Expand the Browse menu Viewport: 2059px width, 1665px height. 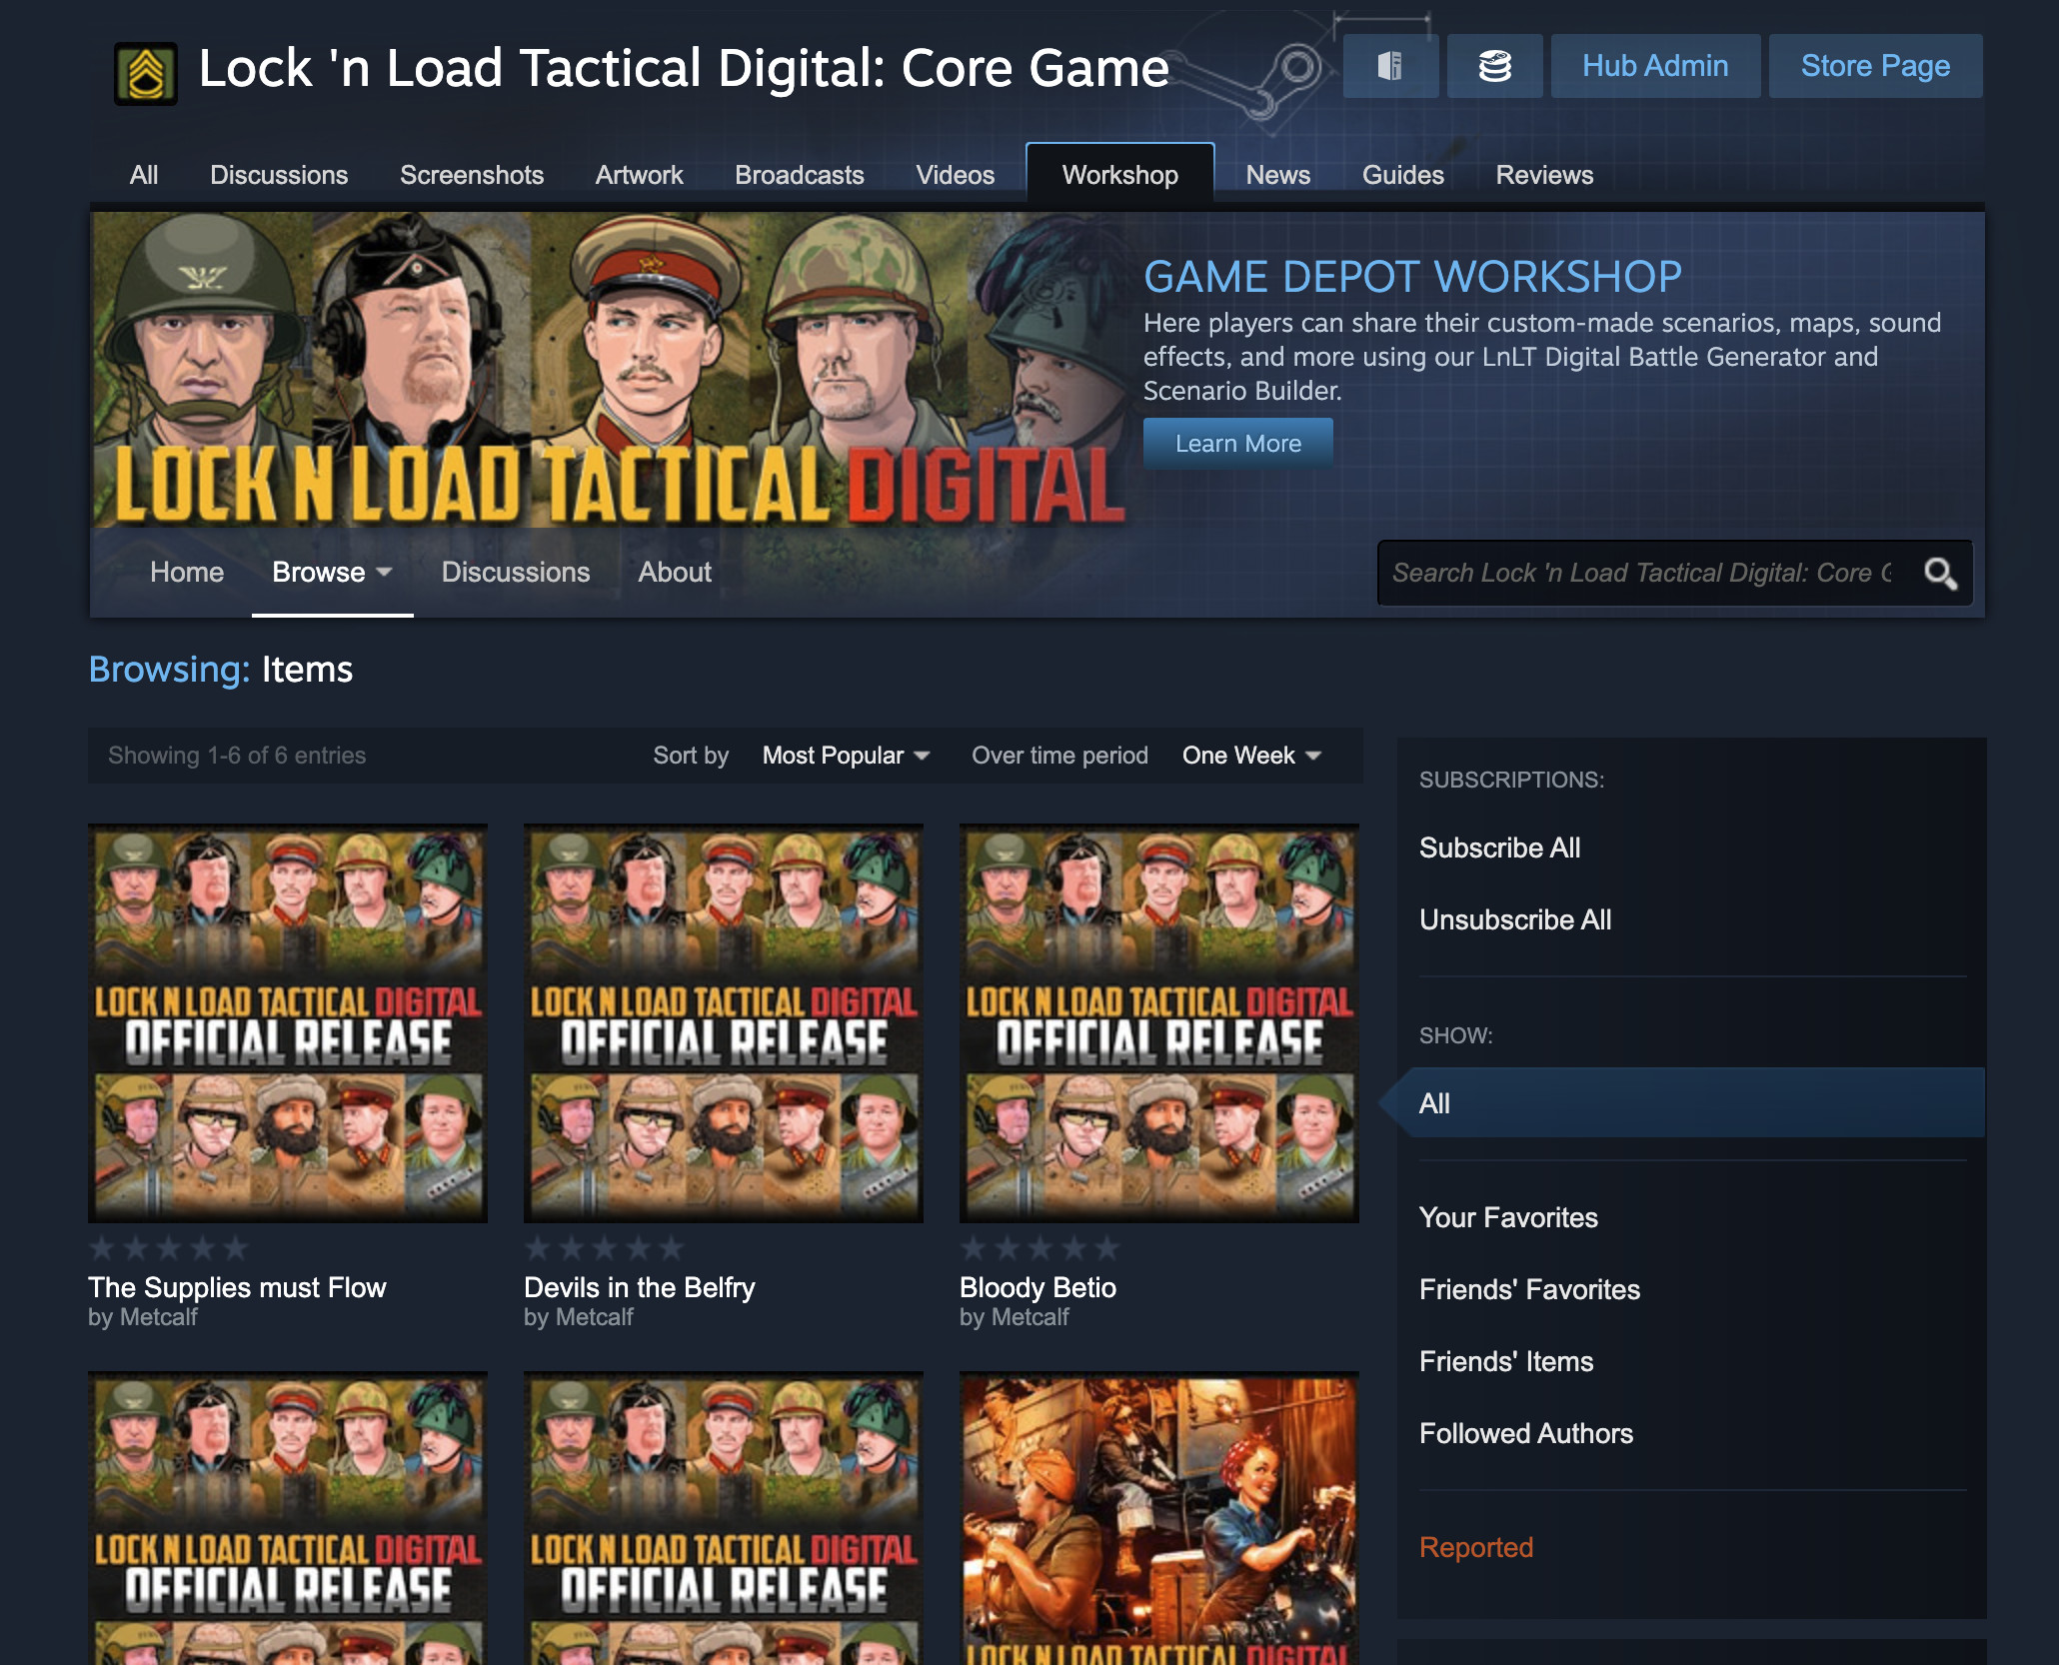(x=330, y=573)
